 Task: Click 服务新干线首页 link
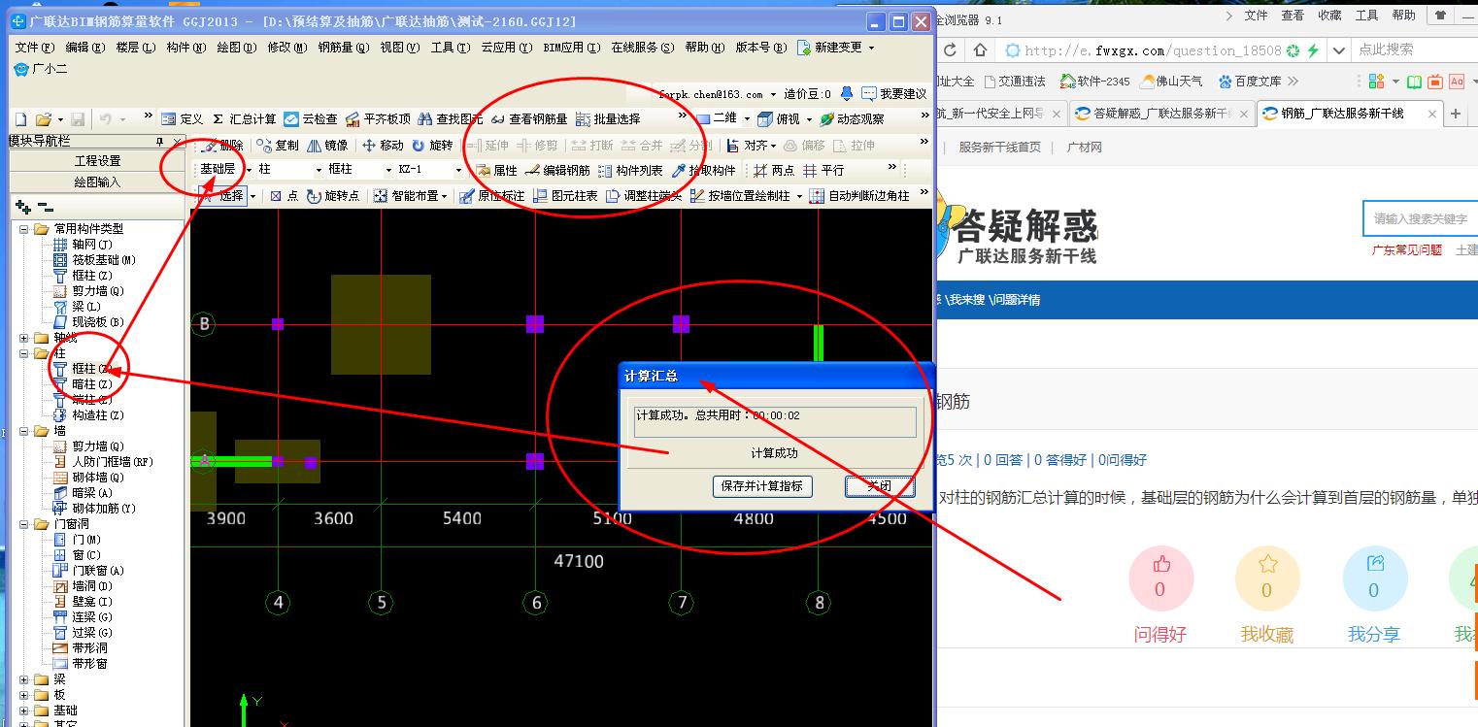coord(999,148)
